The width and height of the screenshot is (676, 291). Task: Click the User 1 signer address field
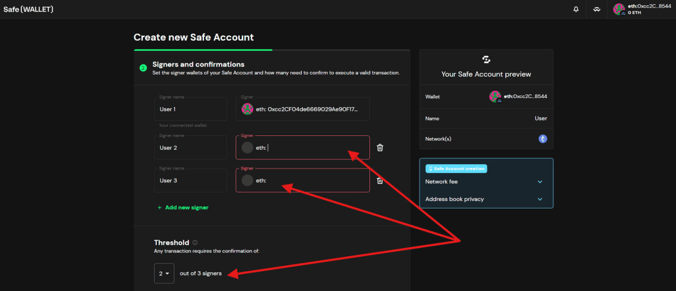(x=302, y=109)
